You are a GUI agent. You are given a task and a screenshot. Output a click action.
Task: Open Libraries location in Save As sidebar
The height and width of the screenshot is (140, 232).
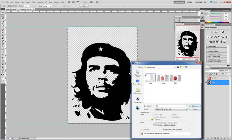[137, 91]
